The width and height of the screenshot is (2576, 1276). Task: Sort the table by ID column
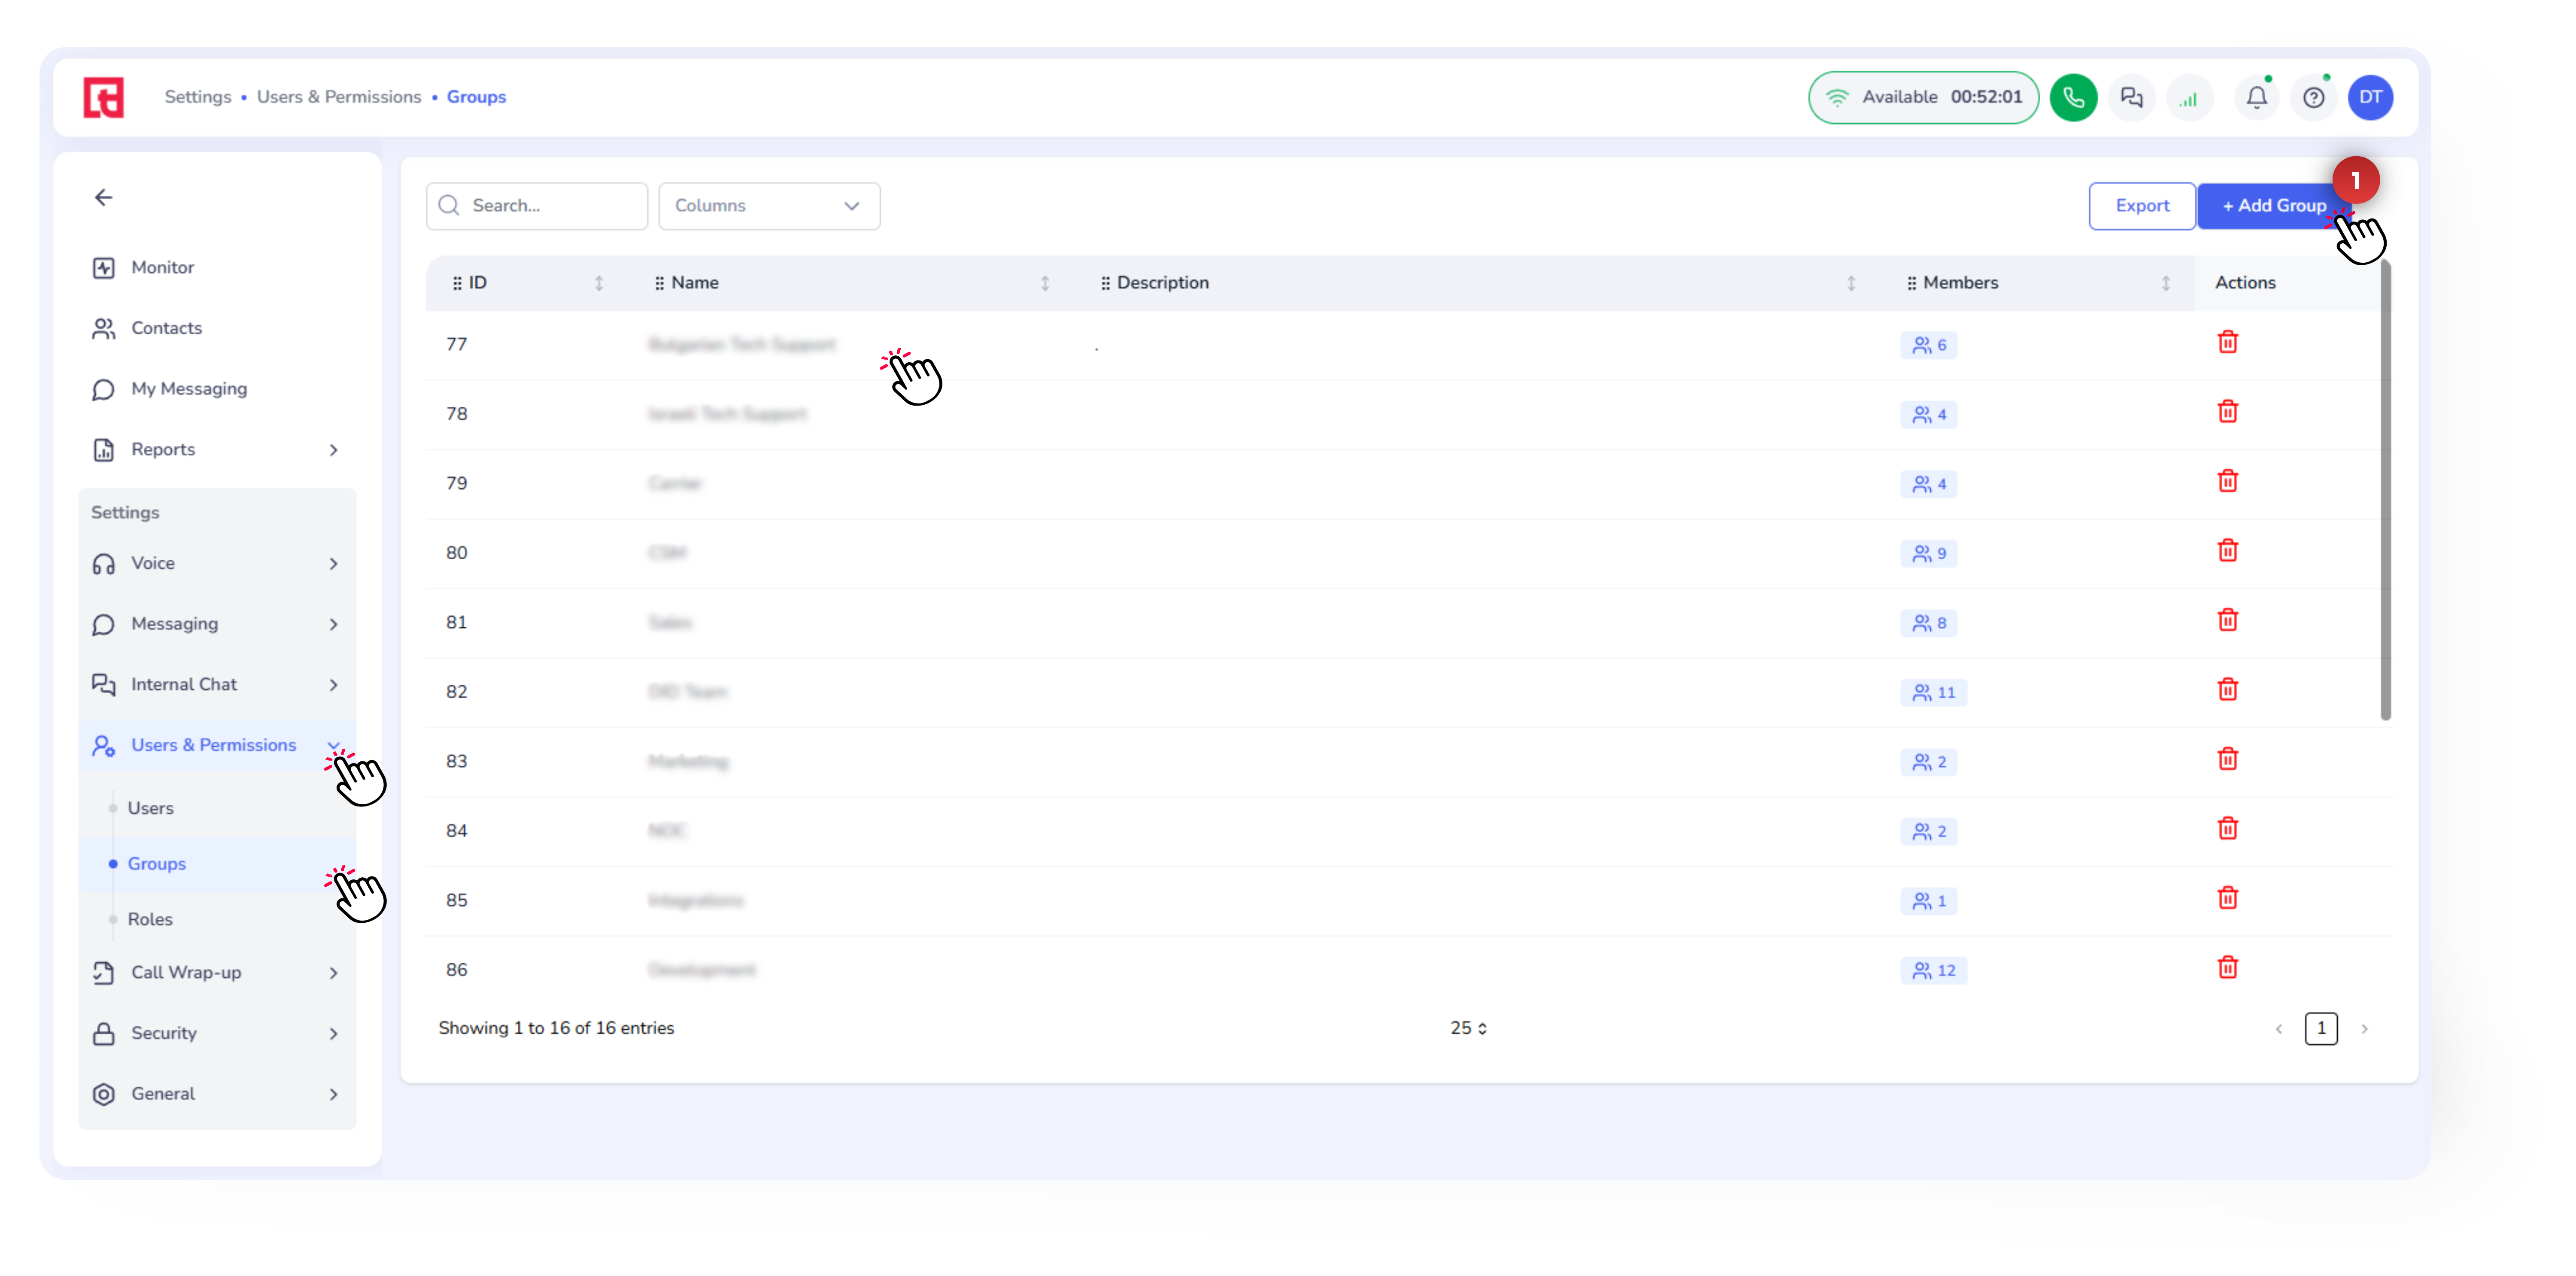click(599, 283)
